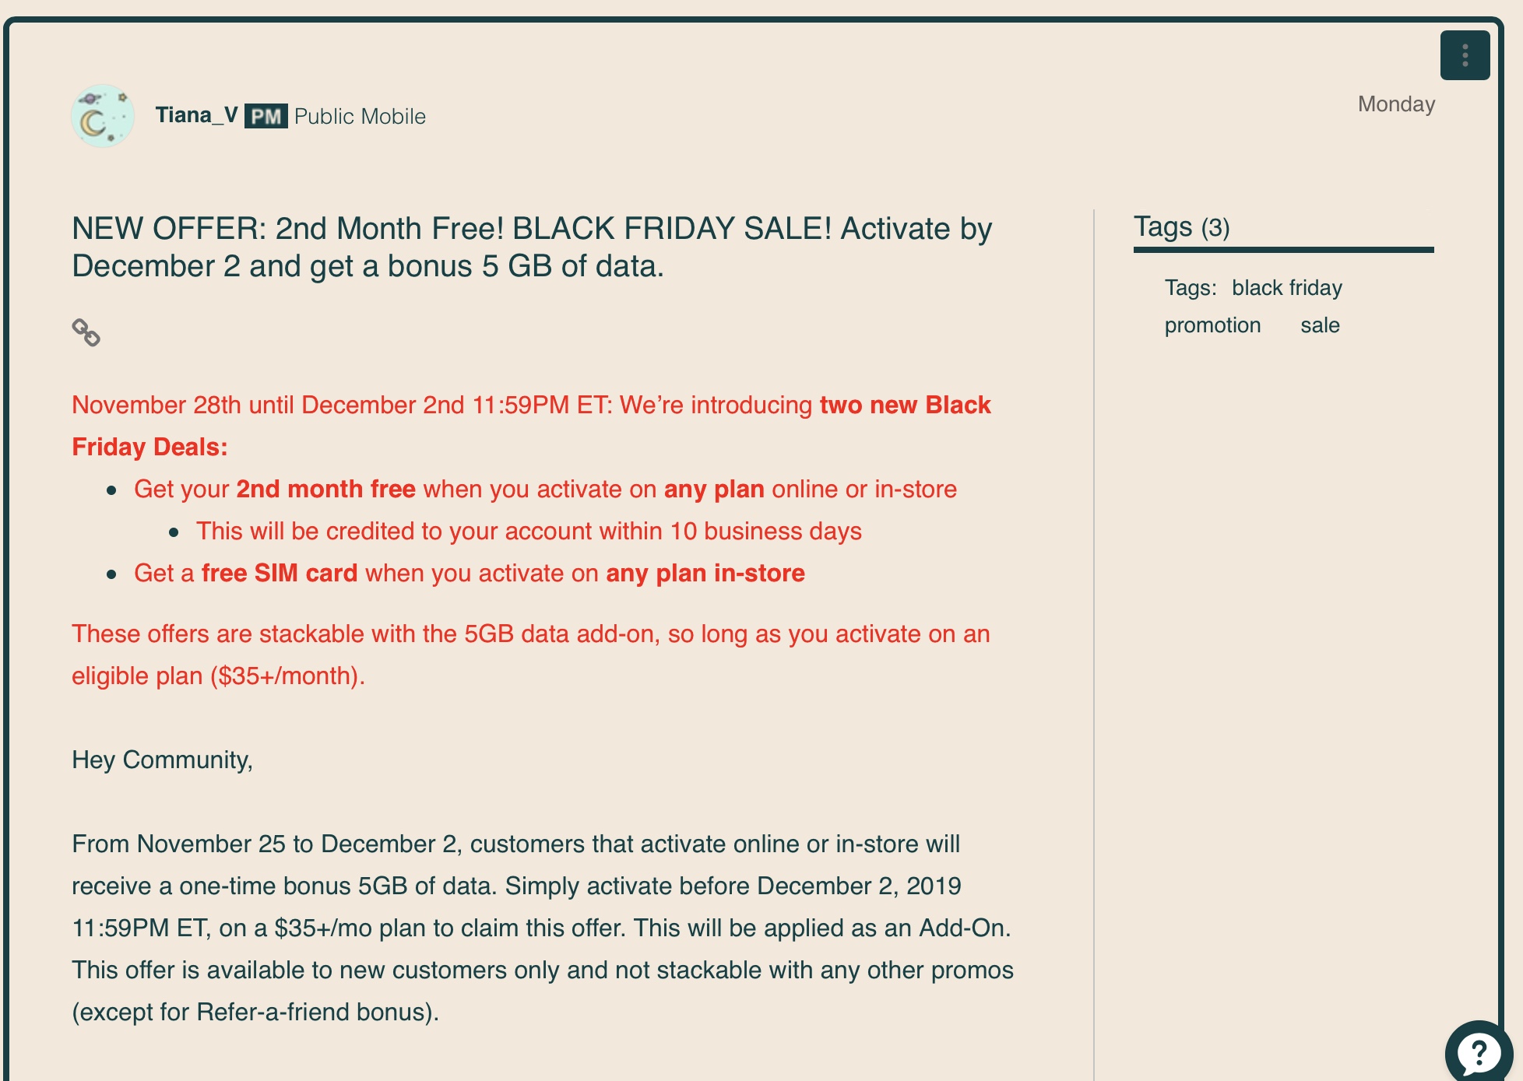This screenshot has width=1523, height=1081.
Task: Click the Public Mobile rank label
Action: pos(360,116)
